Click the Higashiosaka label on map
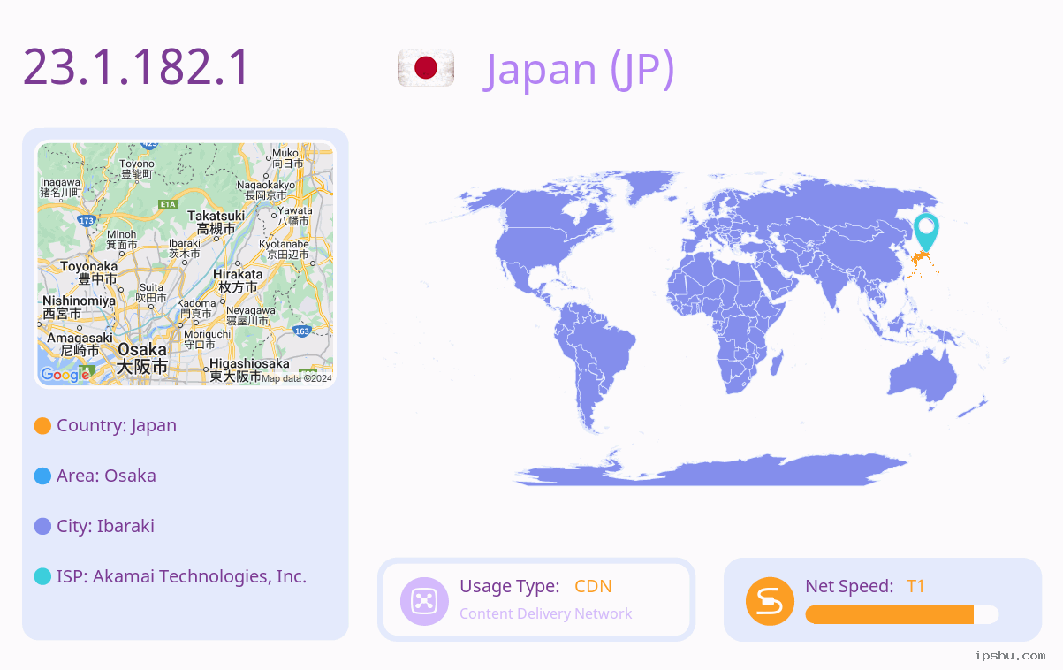Screen dimensions: 1063x670 249,370
